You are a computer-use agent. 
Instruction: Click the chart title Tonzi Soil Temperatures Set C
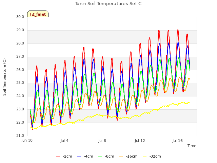coord(108,4)
